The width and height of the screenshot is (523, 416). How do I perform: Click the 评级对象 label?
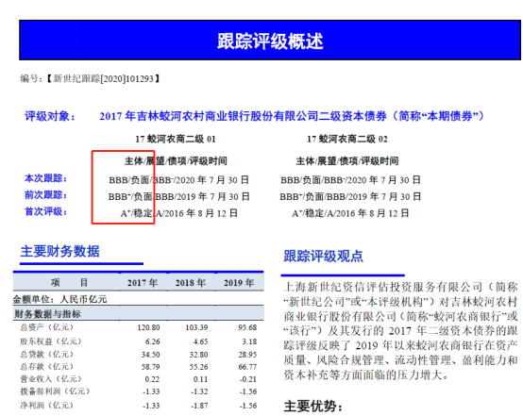click(50, 116)
